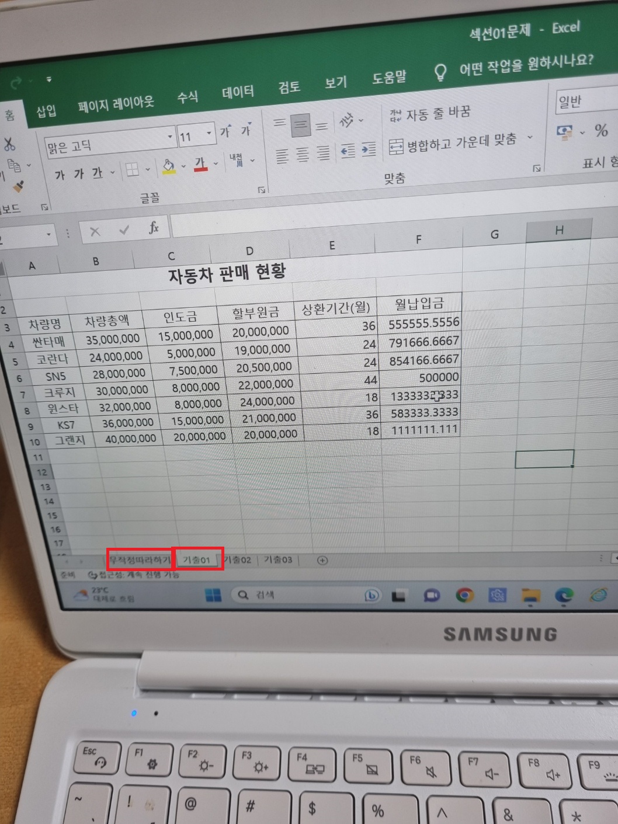Click the cut scissors icon
Viewport: 618px width, 824px height.
(x=9, y=144)
